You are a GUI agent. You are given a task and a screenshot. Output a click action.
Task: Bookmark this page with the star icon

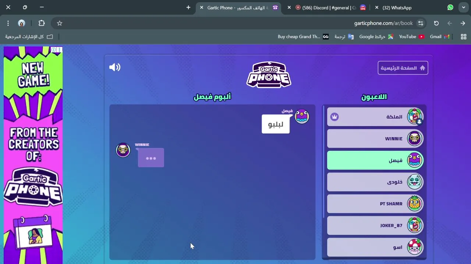point(60,23)
